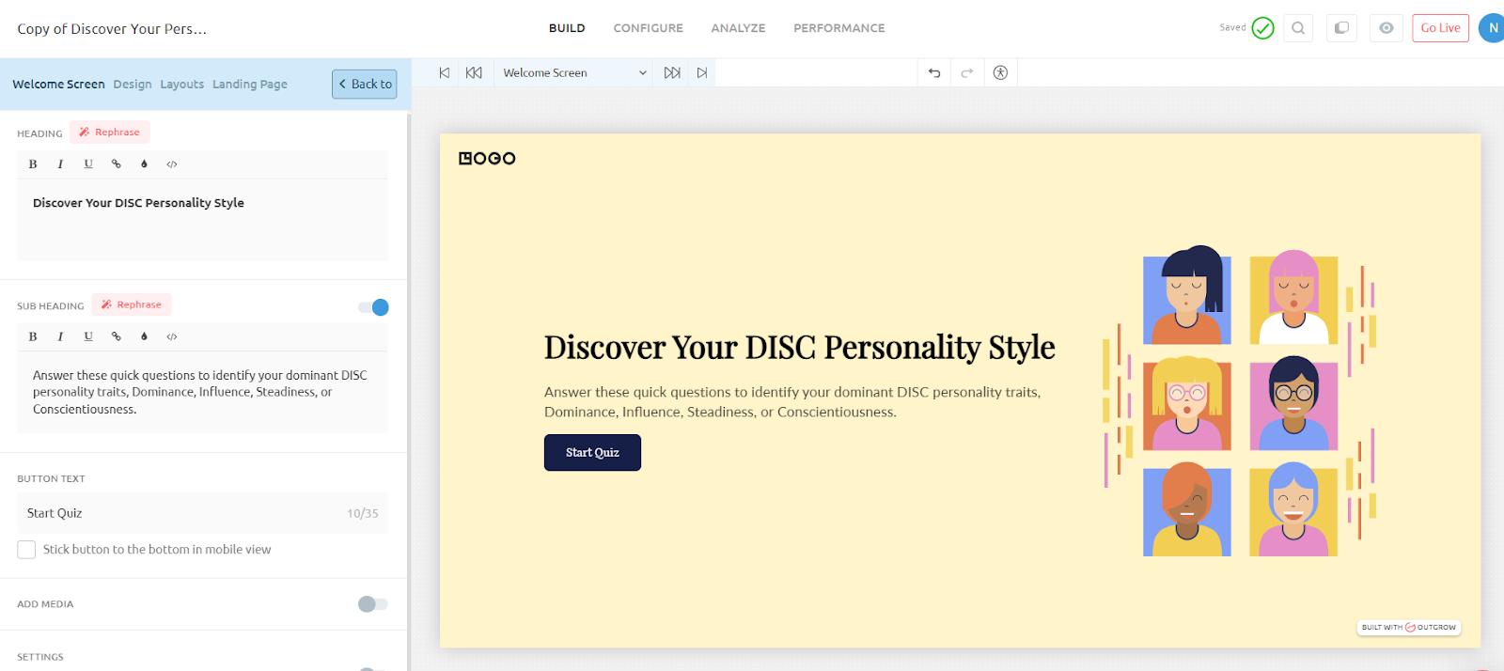Switch to the Configure tab
1504x671 pixels.
tap(648, 28)
